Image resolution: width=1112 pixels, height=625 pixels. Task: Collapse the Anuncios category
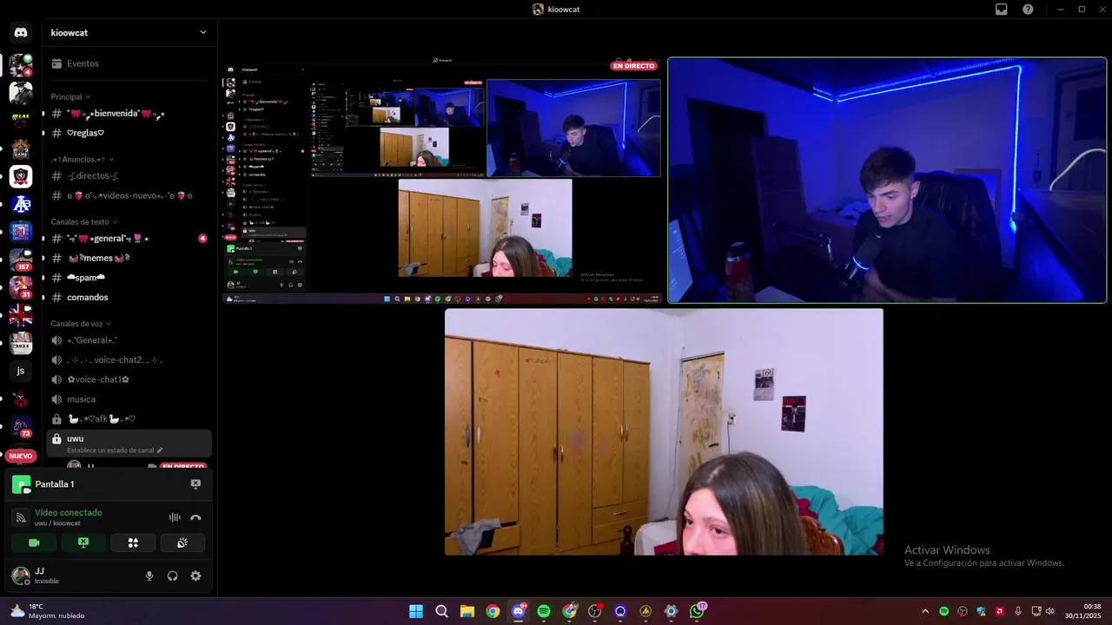[82, 160]
